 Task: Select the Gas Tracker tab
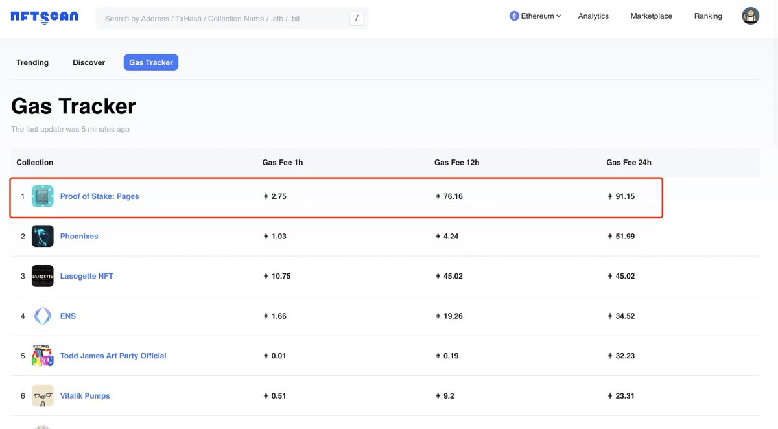click(151, 62)
